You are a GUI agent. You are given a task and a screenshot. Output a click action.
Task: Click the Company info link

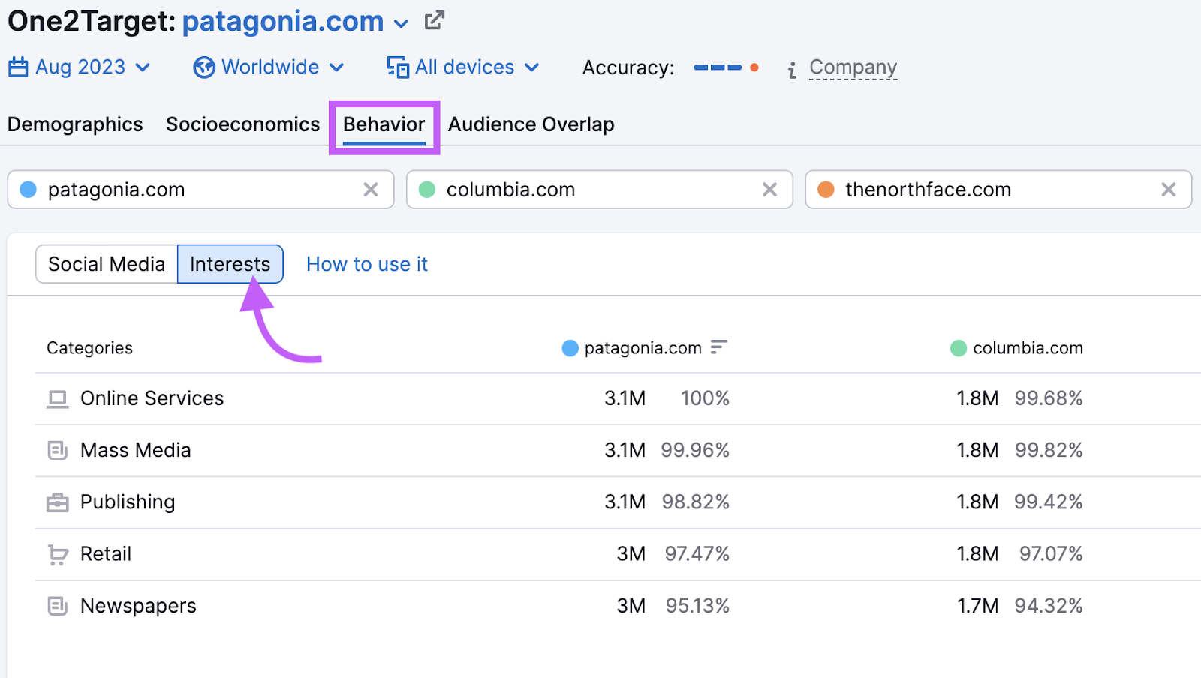pos(853,67)
